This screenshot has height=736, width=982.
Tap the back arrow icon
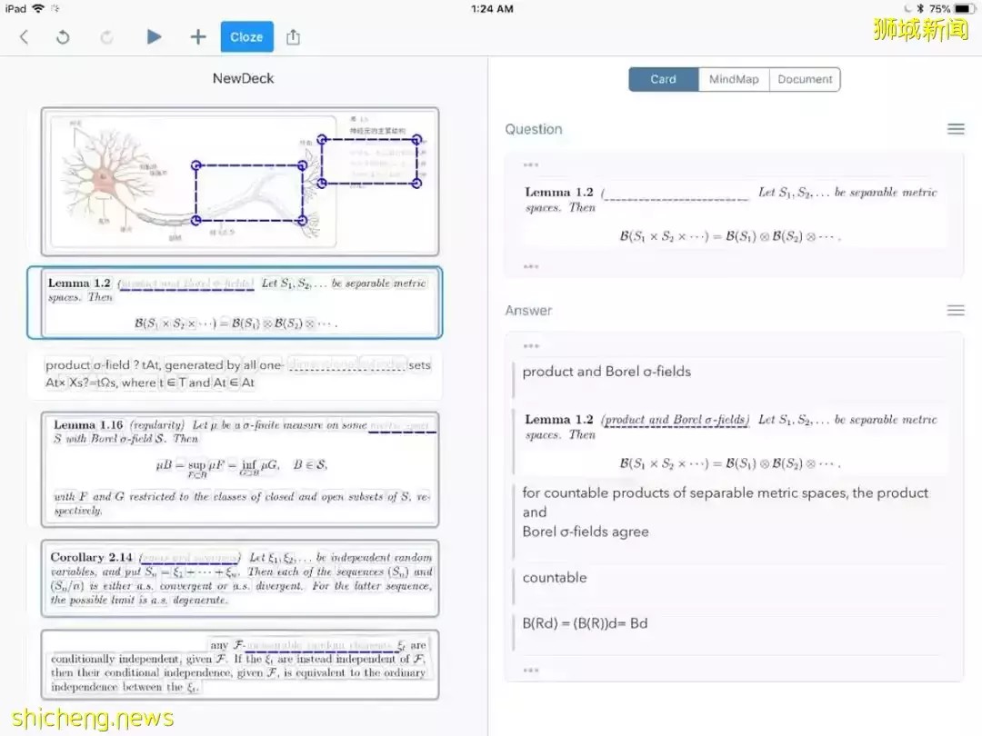coord(25,37)
